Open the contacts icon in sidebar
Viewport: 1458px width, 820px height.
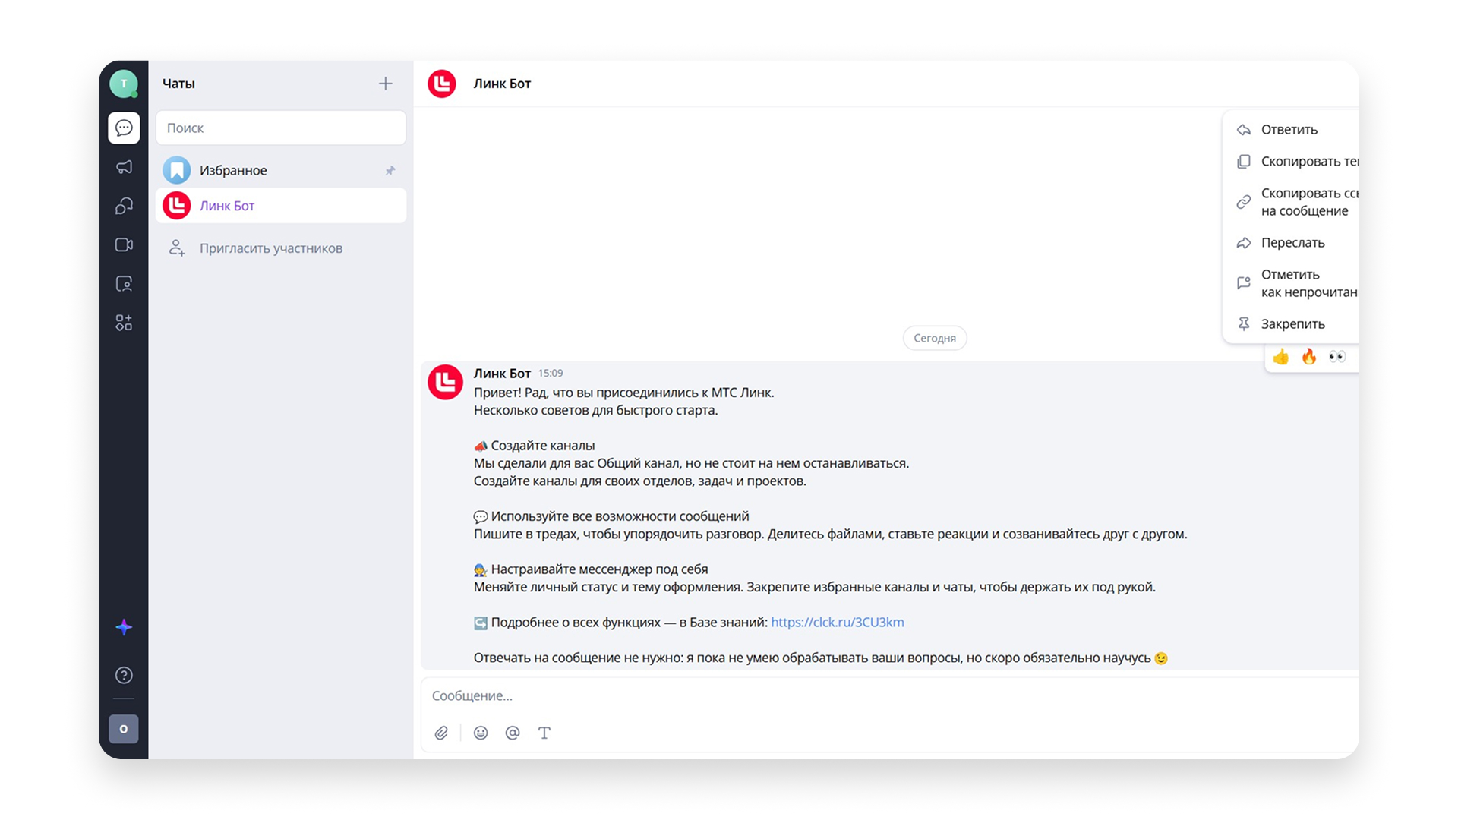(124, 284)
